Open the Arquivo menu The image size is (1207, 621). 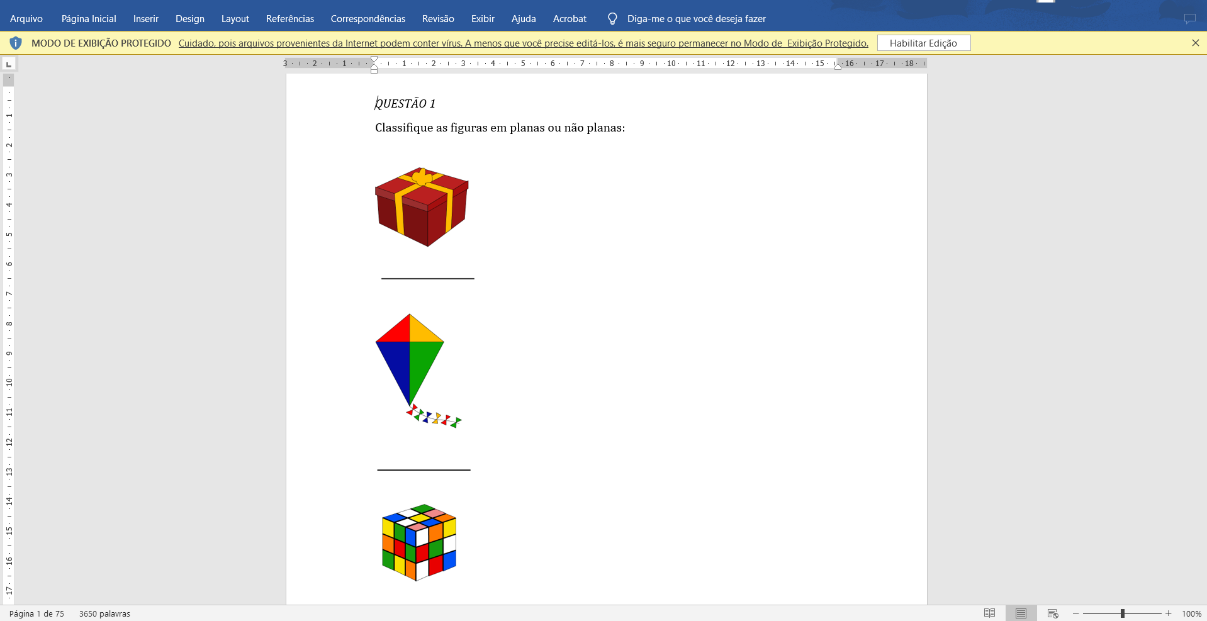coord(26,19)
